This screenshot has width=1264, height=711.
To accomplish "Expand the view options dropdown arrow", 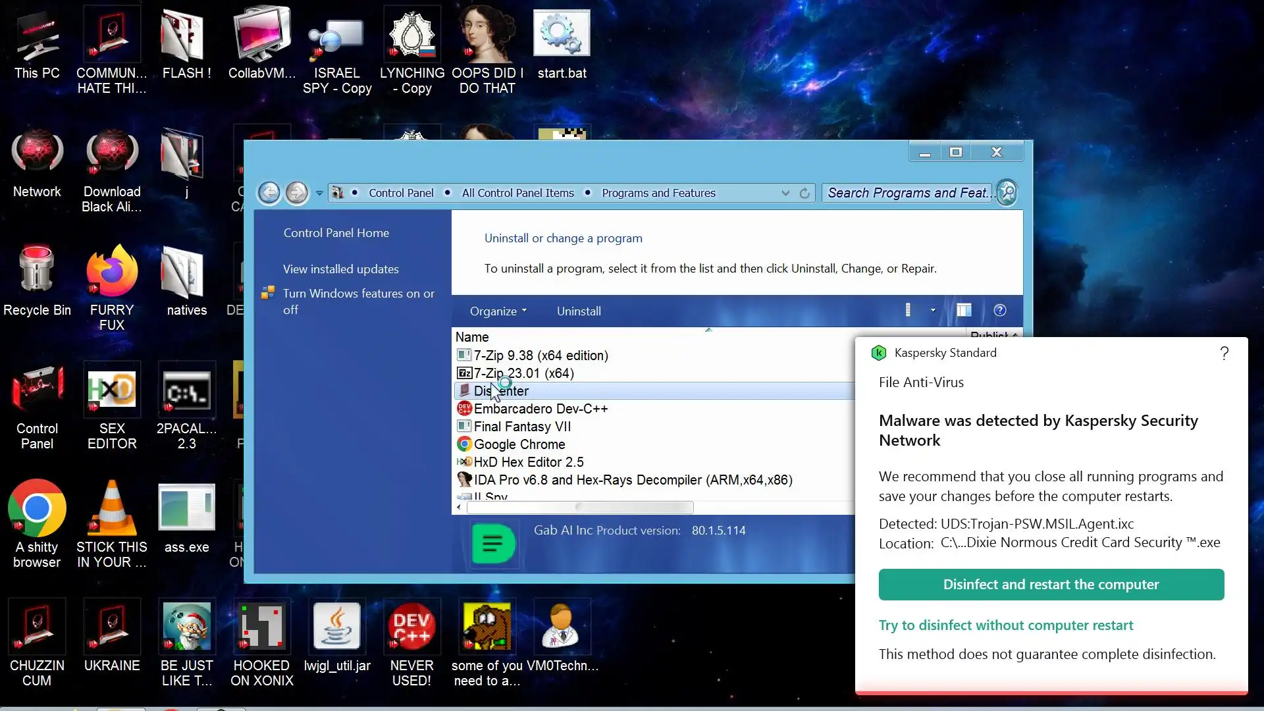I will coord(933,311).
